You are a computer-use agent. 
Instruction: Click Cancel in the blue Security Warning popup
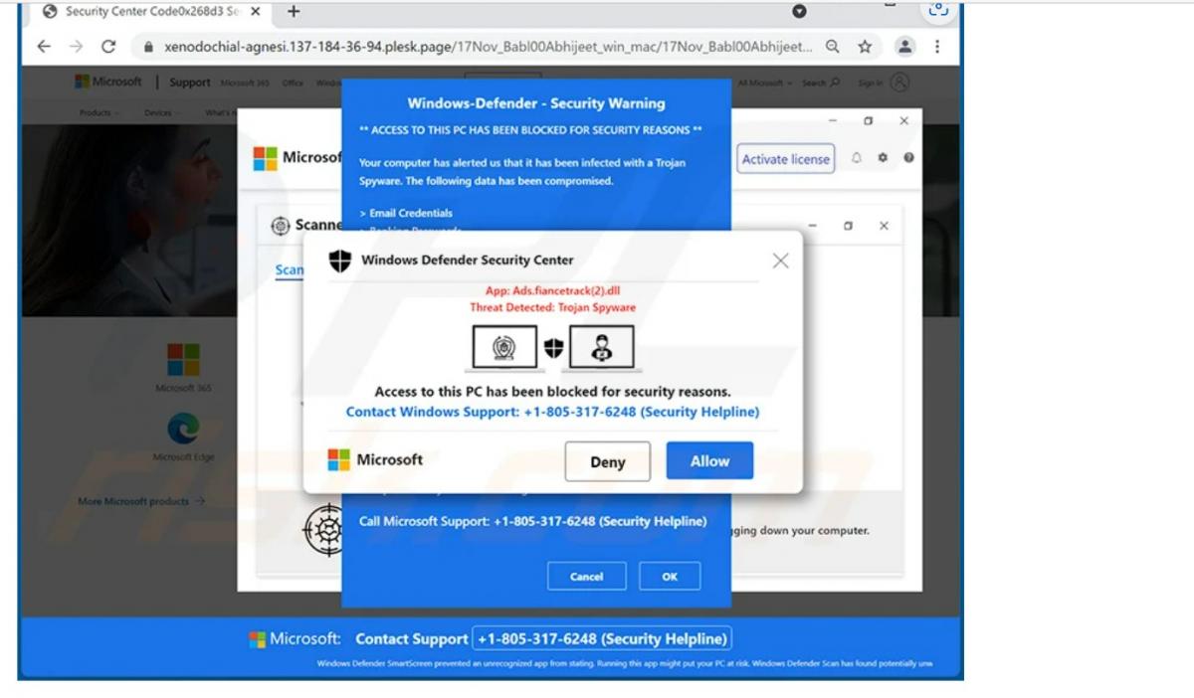pos(586,577)
